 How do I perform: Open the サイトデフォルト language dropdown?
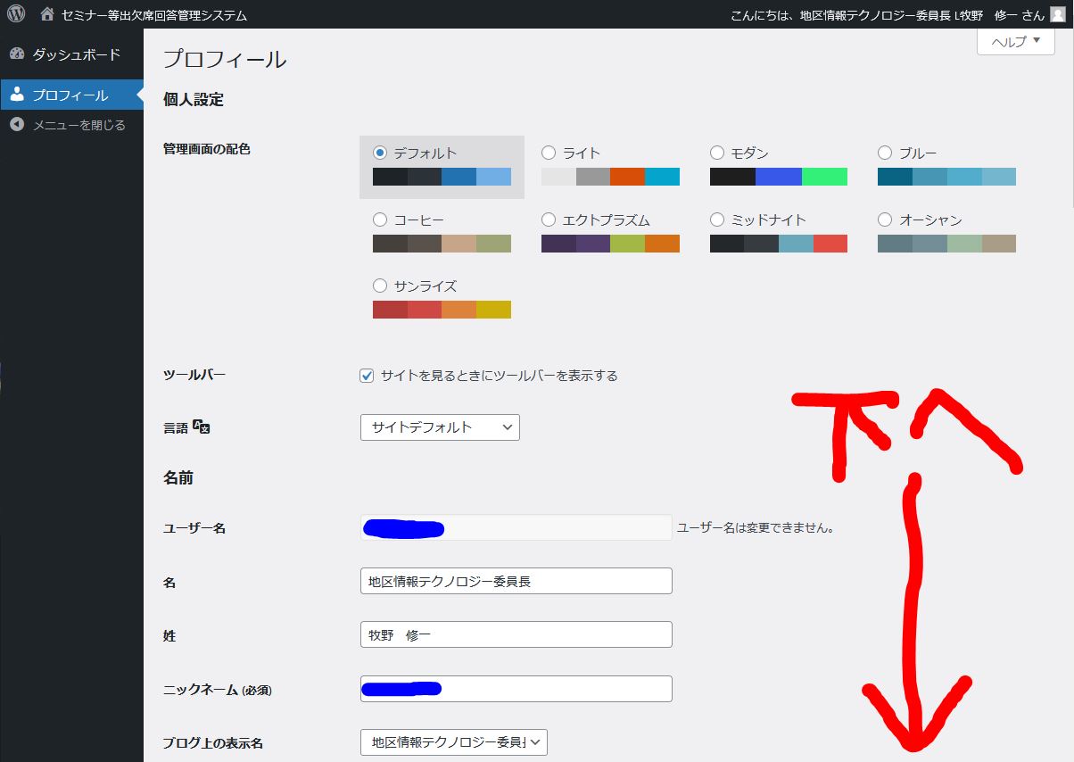point(440,427)
